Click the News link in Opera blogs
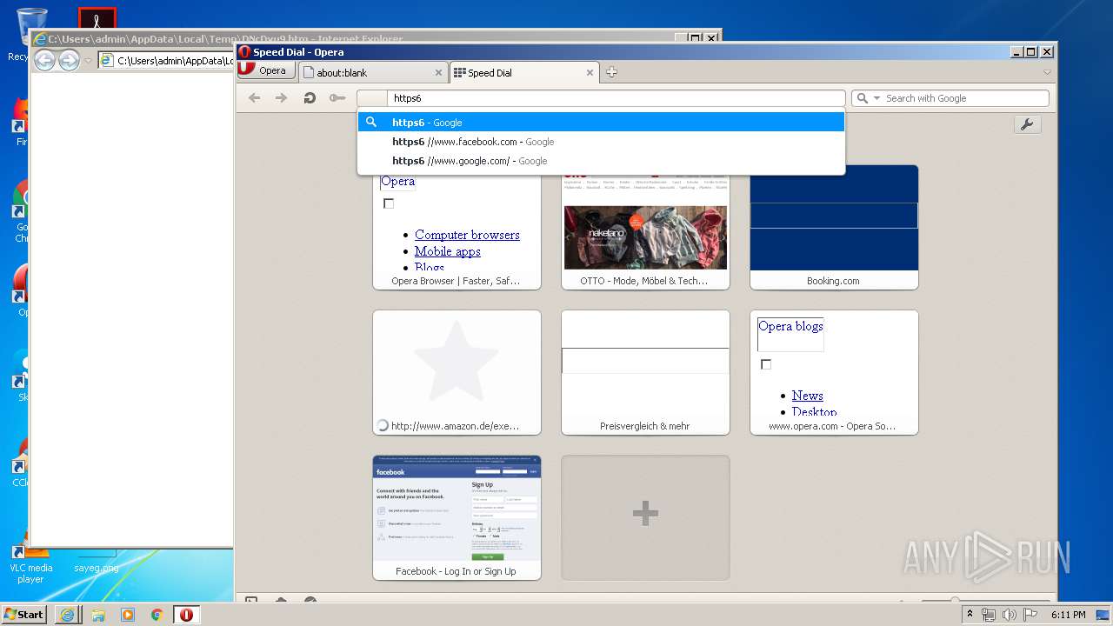The height and width of the screenshot is (626, 1113). pyautogui.click(x=807, y=396)
